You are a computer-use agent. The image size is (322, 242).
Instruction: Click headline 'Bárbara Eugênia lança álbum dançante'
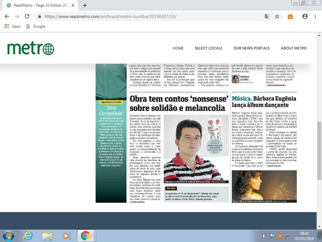(264, 102)
